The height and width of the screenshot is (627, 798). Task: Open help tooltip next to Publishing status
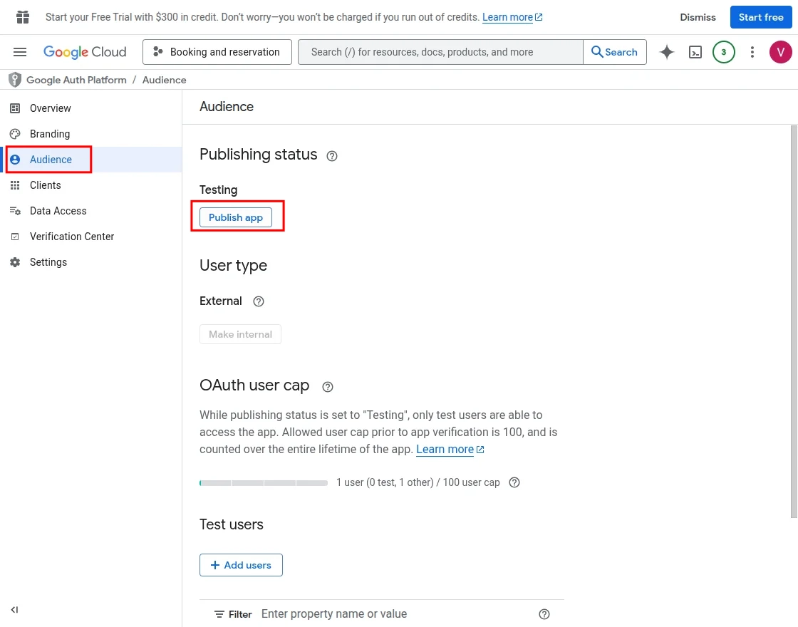(x=331, y=155)
